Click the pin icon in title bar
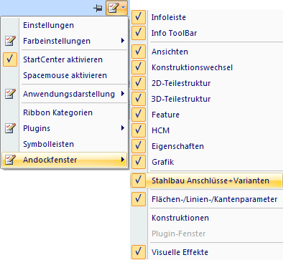Screen dimensions: 283x260 click(x=98, y=9)
